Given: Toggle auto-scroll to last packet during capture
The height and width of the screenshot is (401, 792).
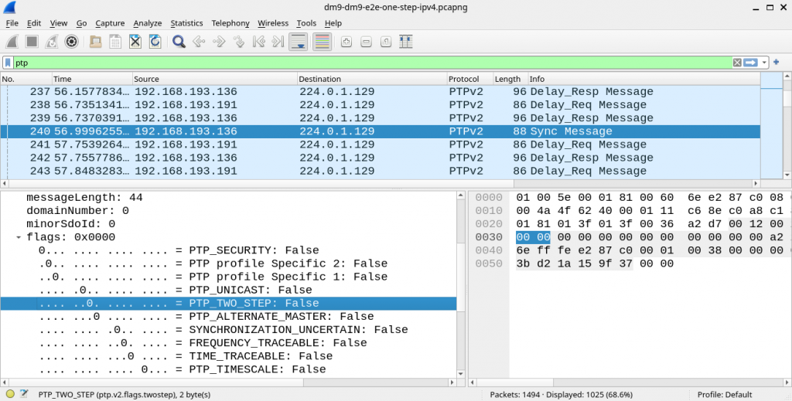Looking at the screenshot, I should (x=299, y=42).
